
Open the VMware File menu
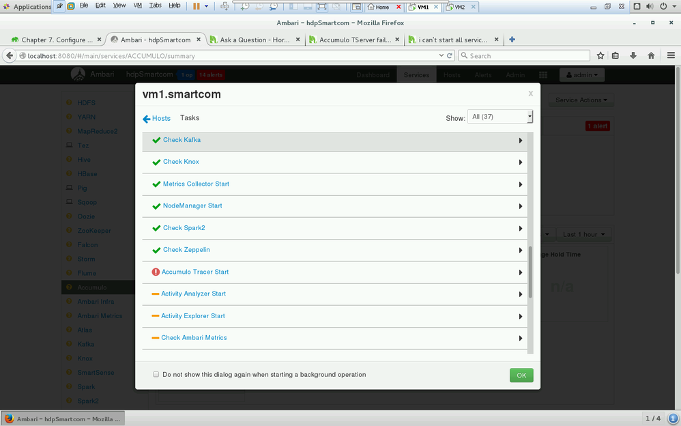pyautogui.click(x=84, y=5)
